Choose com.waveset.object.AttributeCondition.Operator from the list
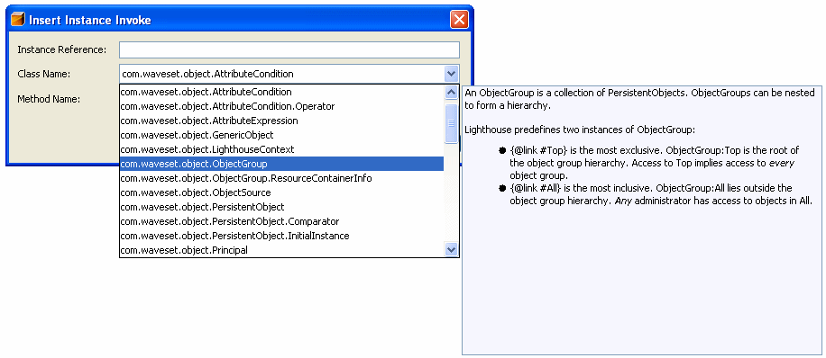Screen dimensions: 826x358 [x=282, y=106]
